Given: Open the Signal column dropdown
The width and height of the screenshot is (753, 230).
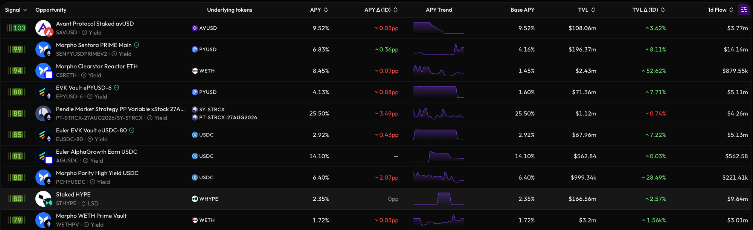Looking at the screenshot, I should [16, 10].
